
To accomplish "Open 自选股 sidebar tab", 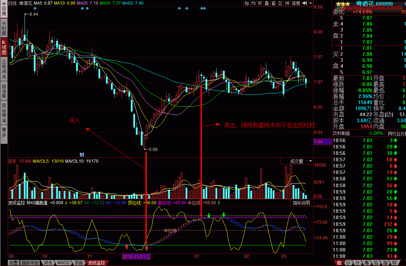I will [x=4, y=91].
